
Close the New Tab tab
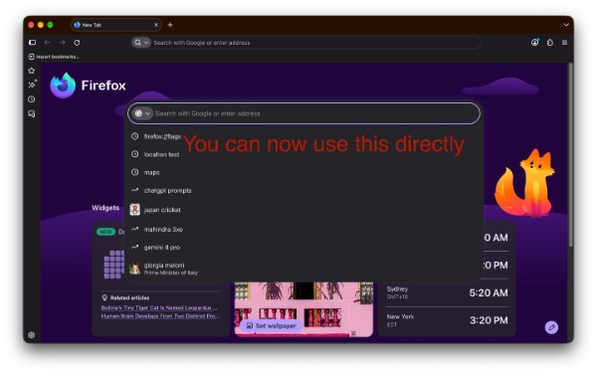pyautogui.click(x=156, y=25)
